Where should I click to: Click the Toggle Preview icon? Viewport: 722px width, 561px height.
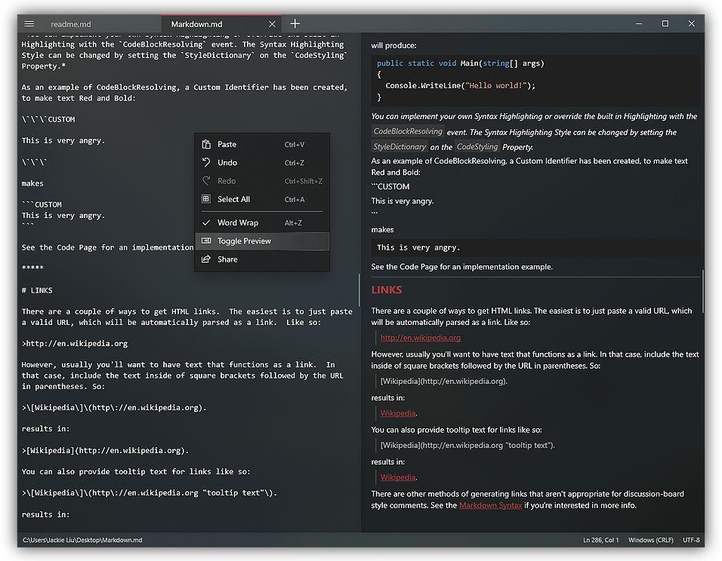pos(206,241)
